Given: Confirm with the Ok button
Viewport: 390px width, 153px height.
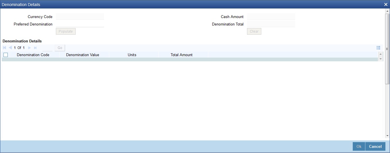Looking at the screenshot, I should click(359, 146).
